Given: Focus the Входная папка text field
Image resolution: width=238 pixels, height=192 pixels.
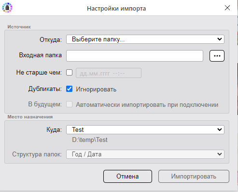Looking at the screenshot, I should click(135, 56).
